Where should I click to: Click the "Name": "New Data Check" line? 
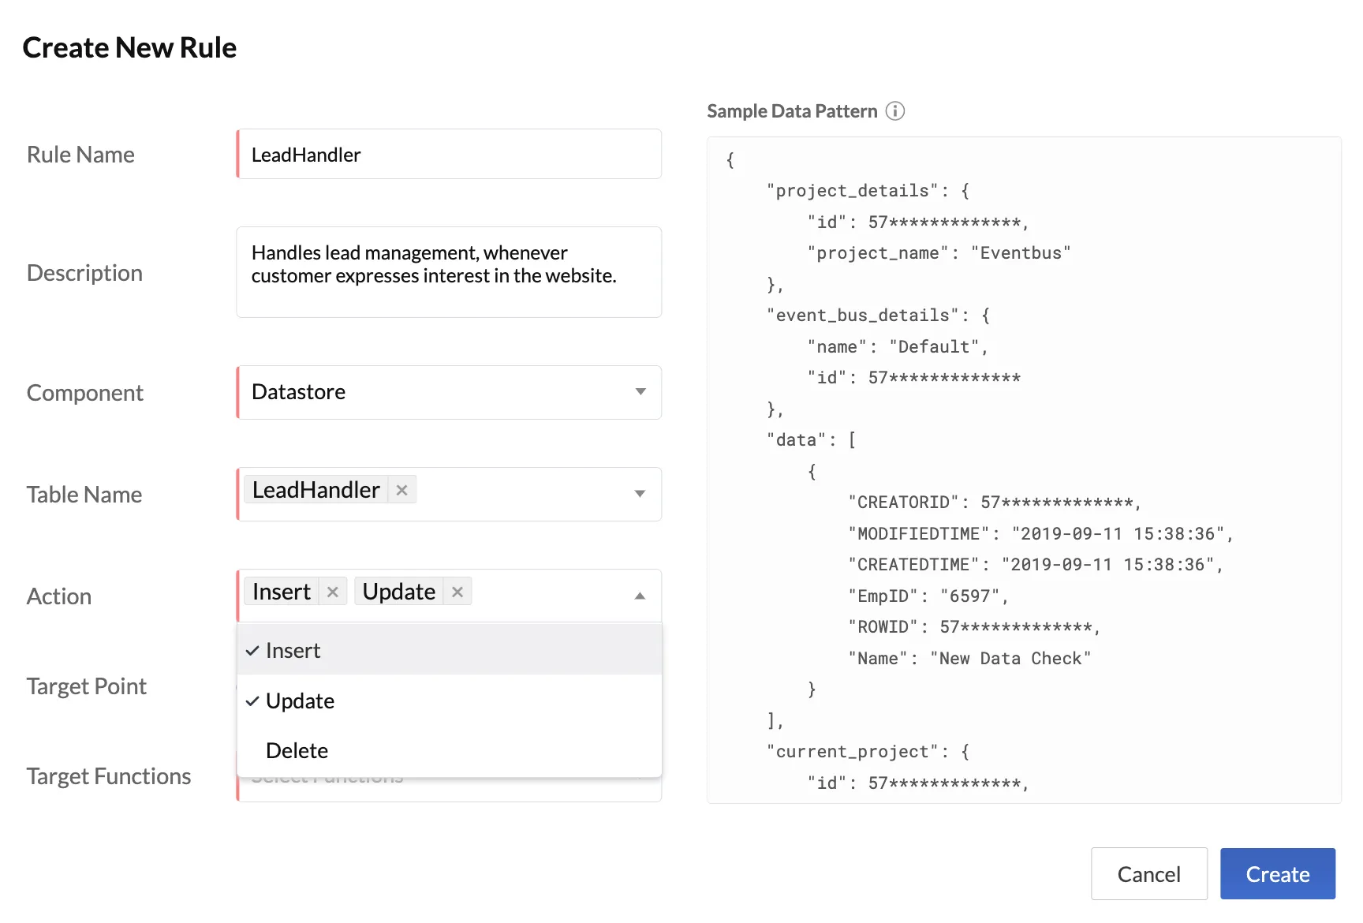pyautogui.click(x=969, y=659)
